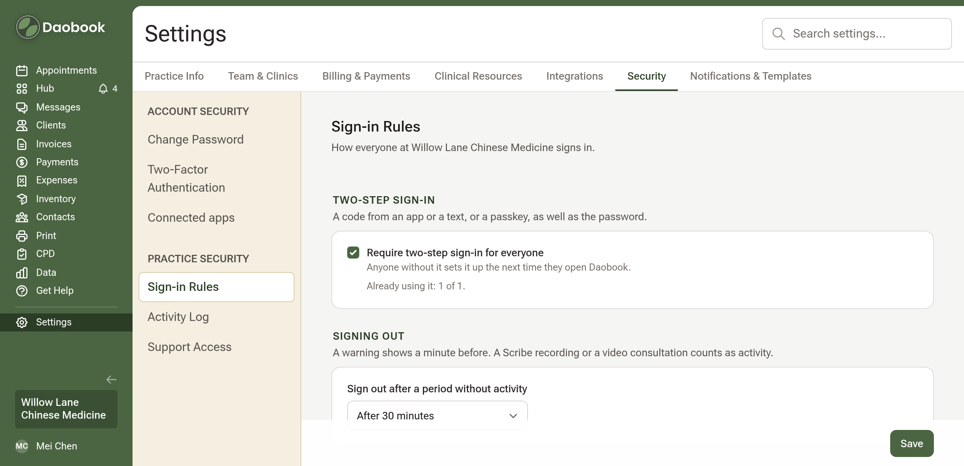
Task: Go to the Integrations tab
Action: click(x=575, y=76)
